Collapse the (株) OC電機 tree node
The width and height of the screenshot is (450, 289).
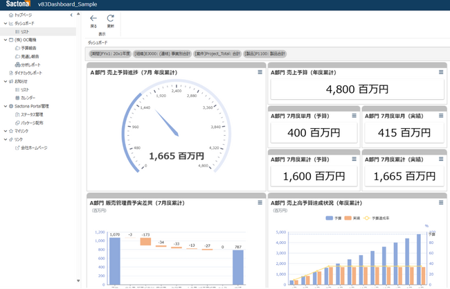[5, 40]
